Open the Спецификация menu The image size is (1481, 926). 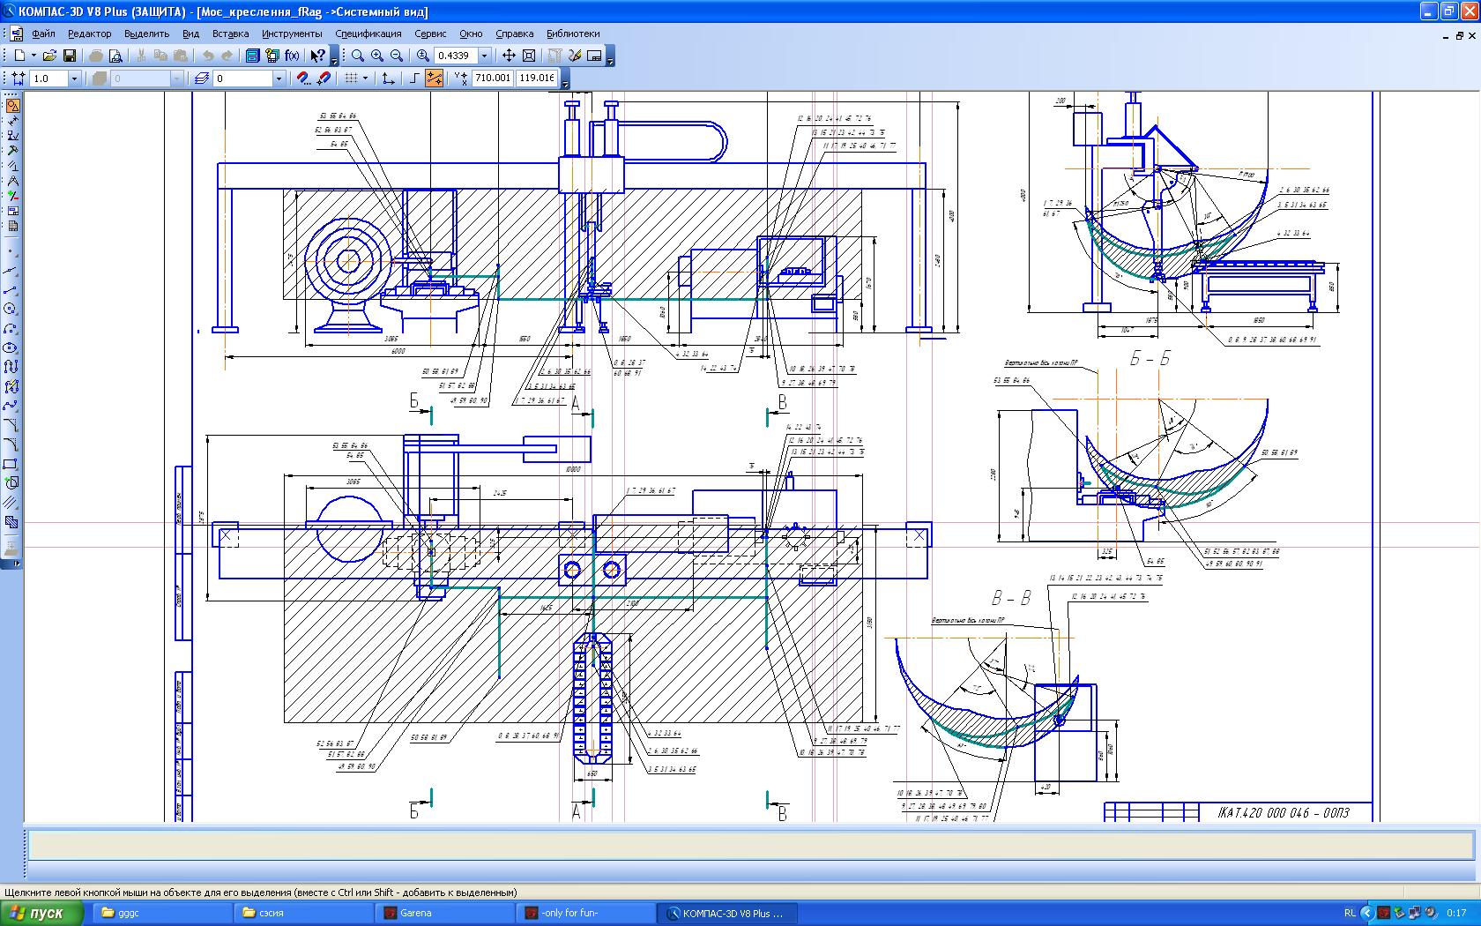pyautogui.click(x=368, y=34)
